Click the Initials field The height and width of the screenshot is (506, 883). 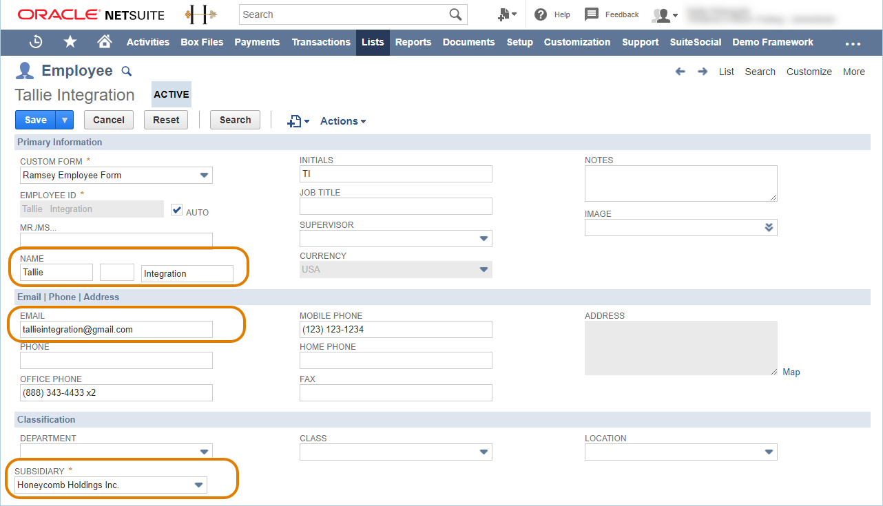[x=396, y=173]
